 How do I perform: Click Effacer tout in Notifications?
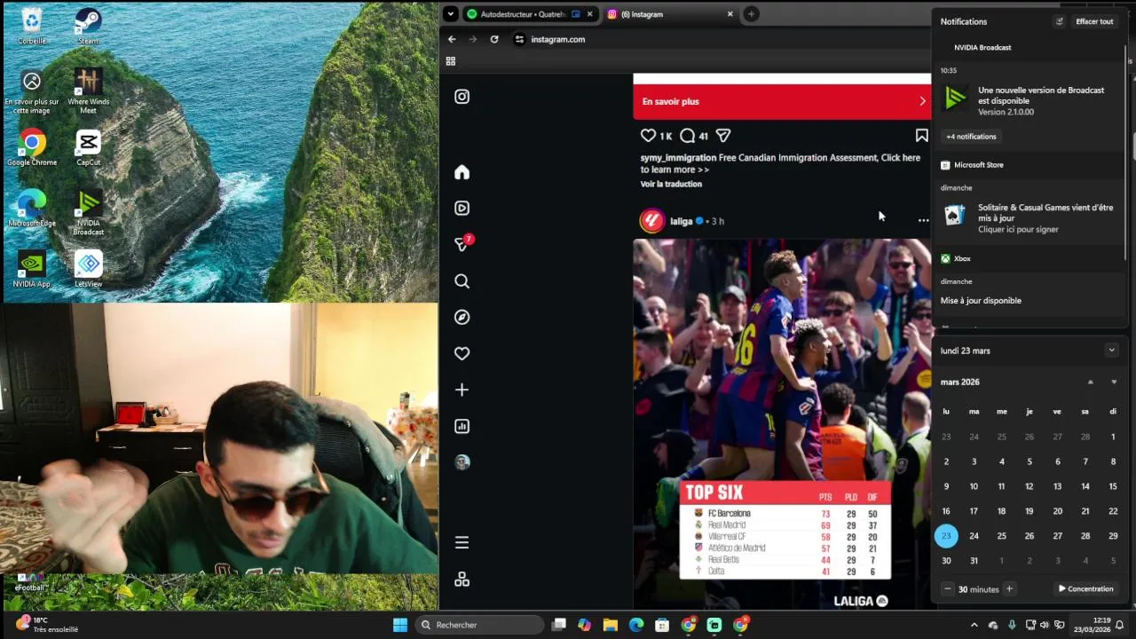pyautogui.click(x=1094, y=21)
